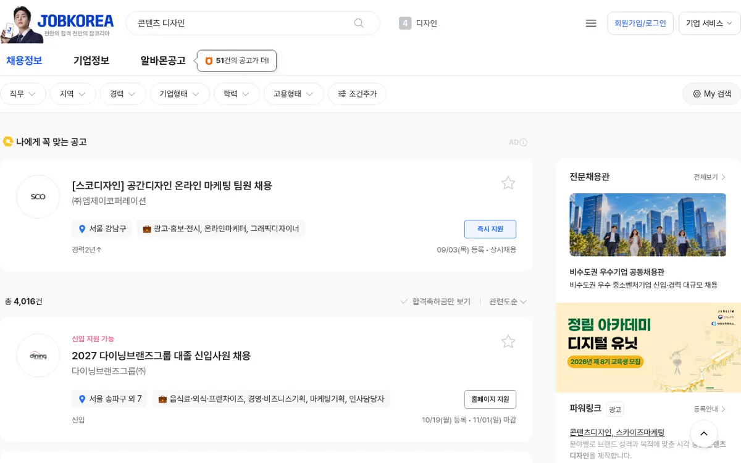The image size is (741, 463).
Task: Open the 직무 filter dropdown
Action: tap(23, 94)
